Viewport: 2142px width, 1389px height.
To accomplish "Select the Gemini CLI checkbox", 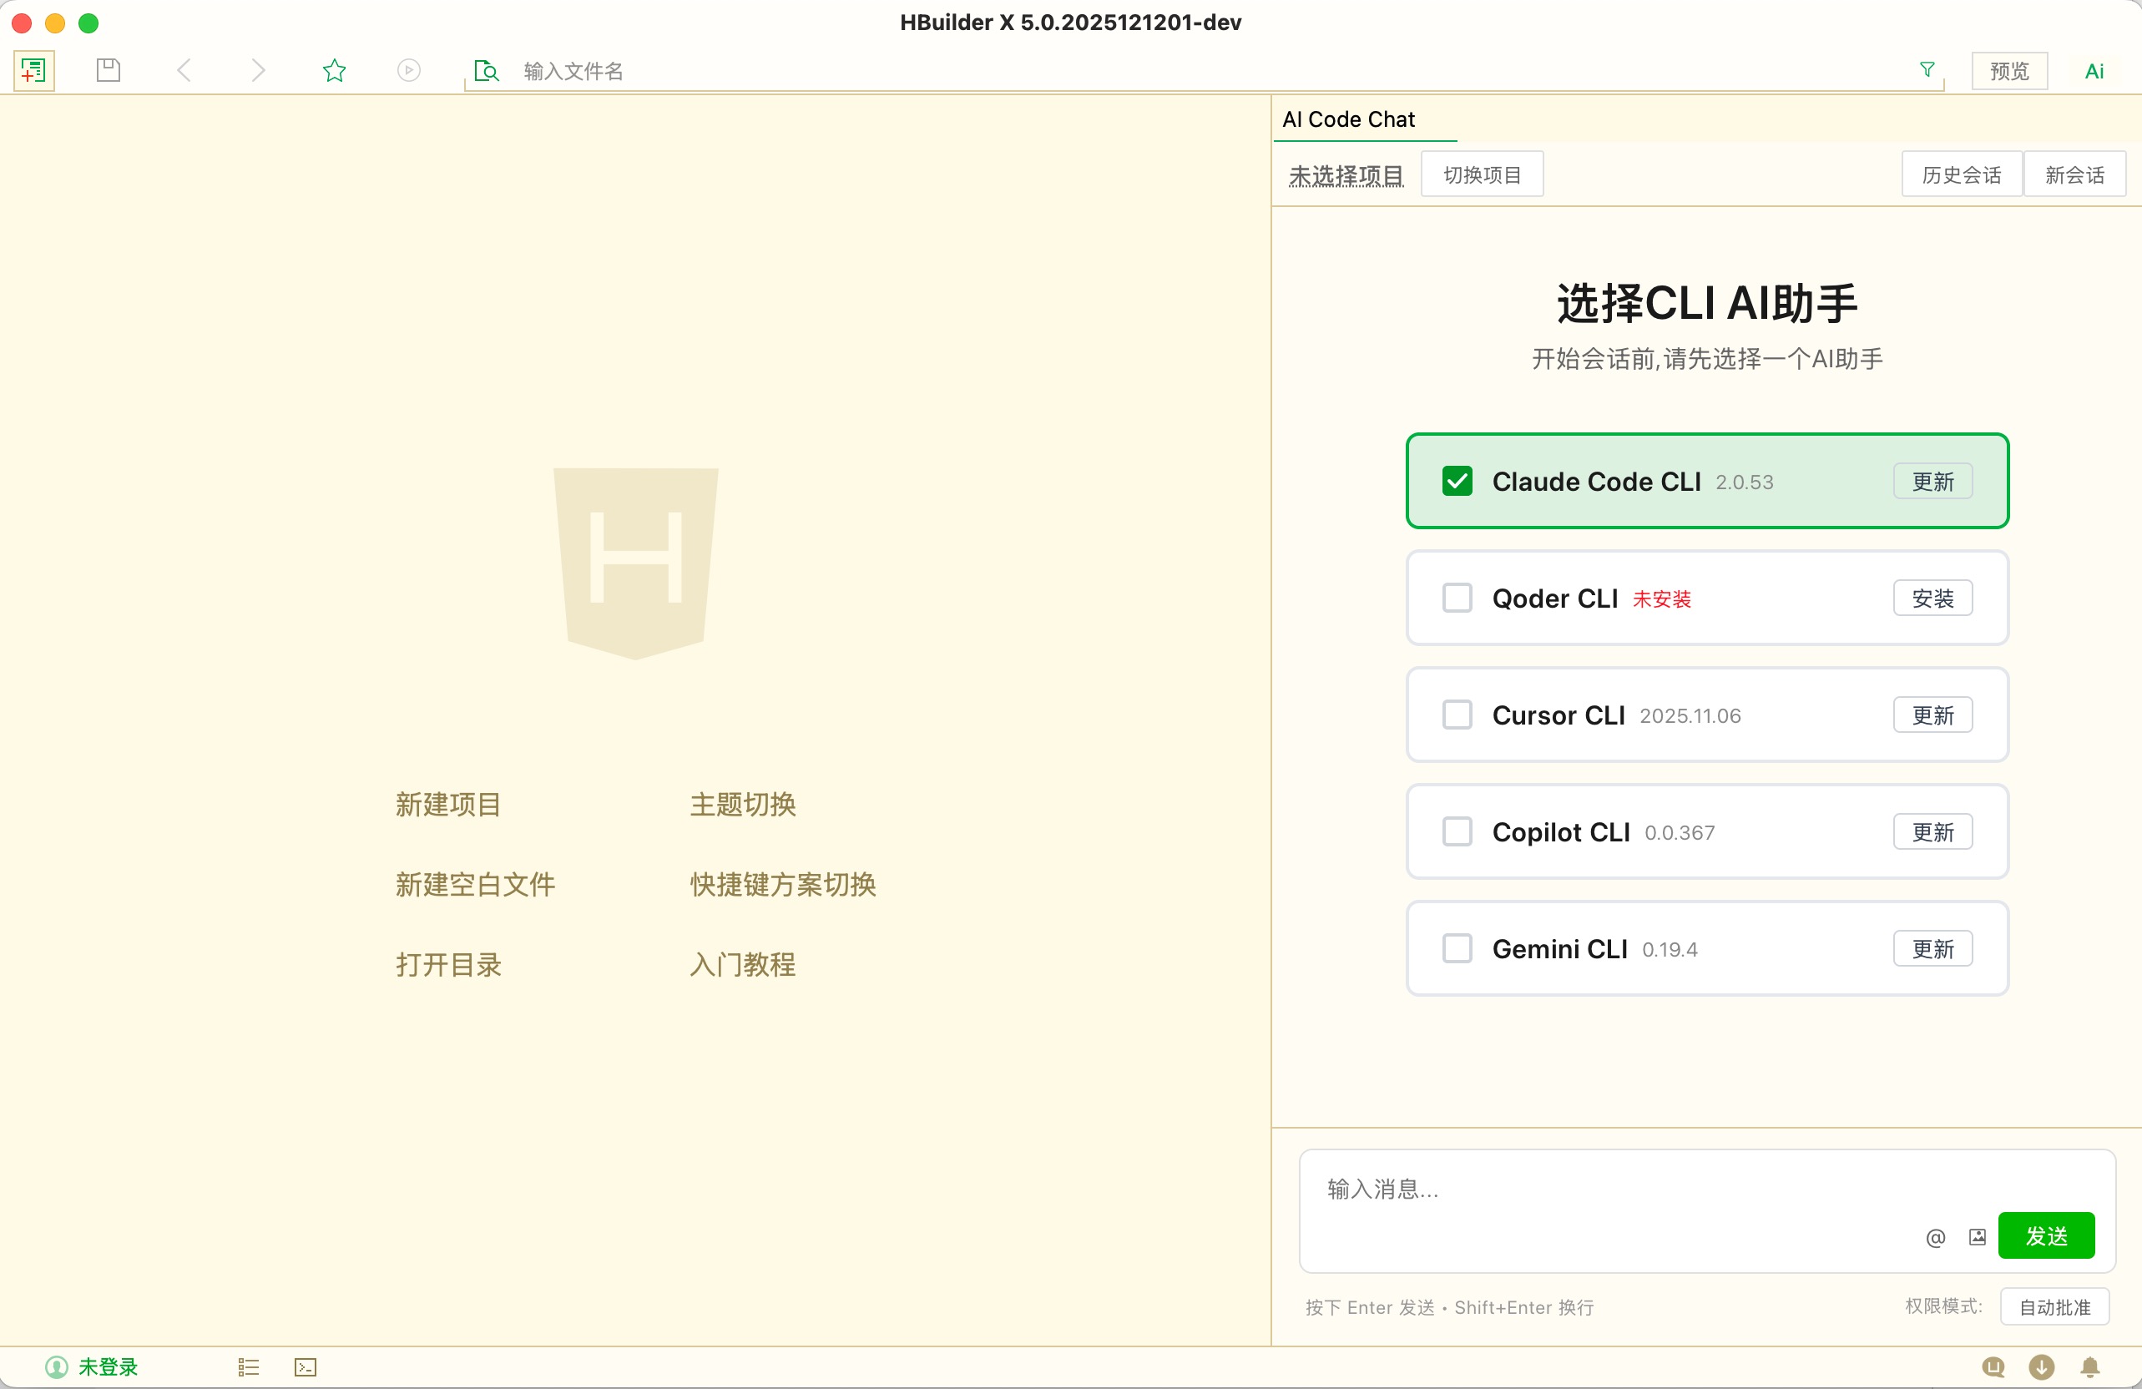I will (x=1457, y=948).
